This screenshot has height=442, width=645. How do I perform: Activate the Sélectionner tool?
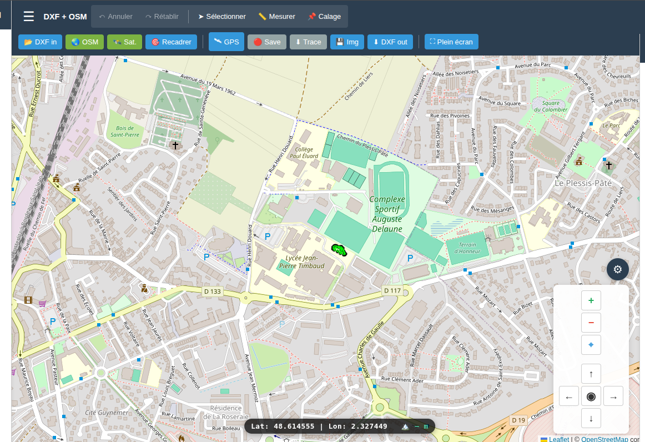tap(221, 17)
